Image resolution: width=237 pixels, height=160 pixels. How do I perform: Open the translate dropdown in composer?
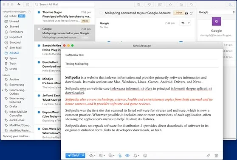point(112,155)
